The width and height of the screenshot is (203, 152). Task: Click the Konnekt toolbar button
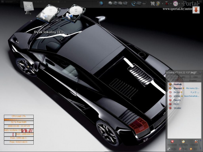click(x=172, y=143)
